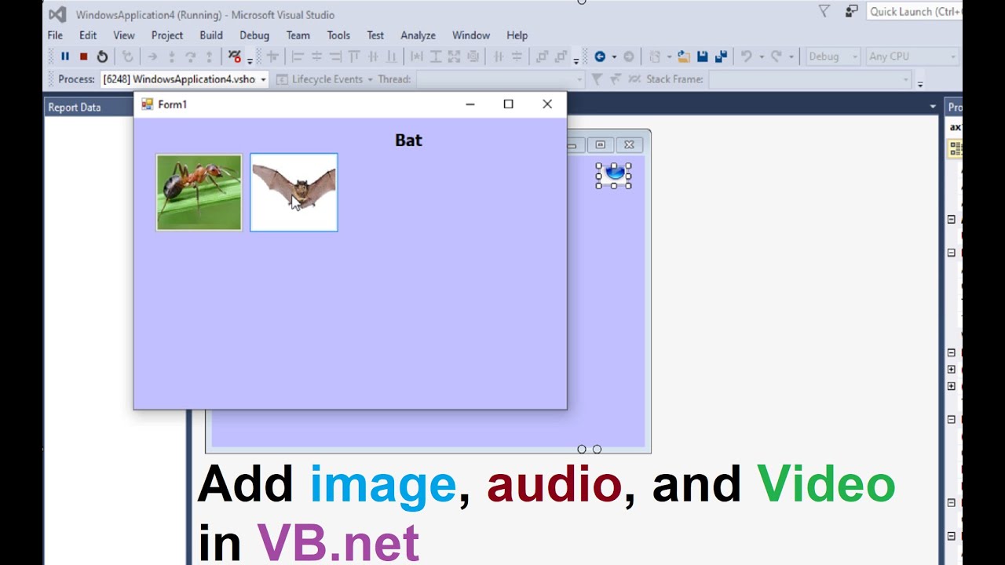Click the Undo icon

coord(748,56)
